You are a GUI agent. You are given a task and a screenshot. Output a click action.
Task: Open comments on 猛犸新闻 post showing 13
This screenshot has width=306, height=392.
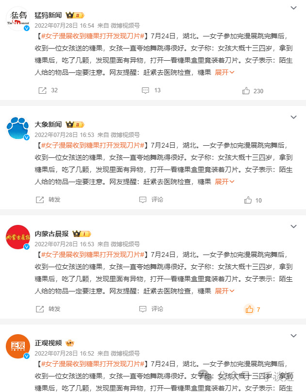[x=151, y=90]
